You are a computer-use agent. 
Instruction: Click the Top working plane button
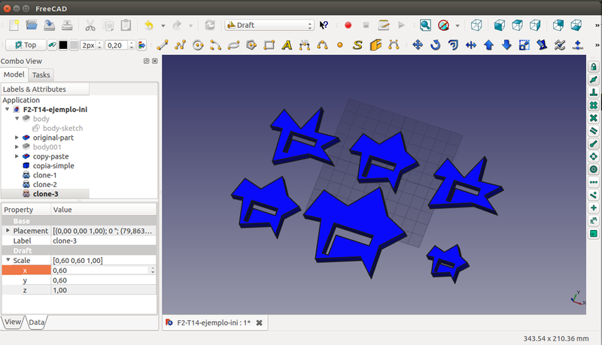(26, 45)
